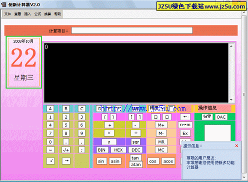
Task: Toggle the checkbox beside the 精度 dropdown
Action: (171, 108)
